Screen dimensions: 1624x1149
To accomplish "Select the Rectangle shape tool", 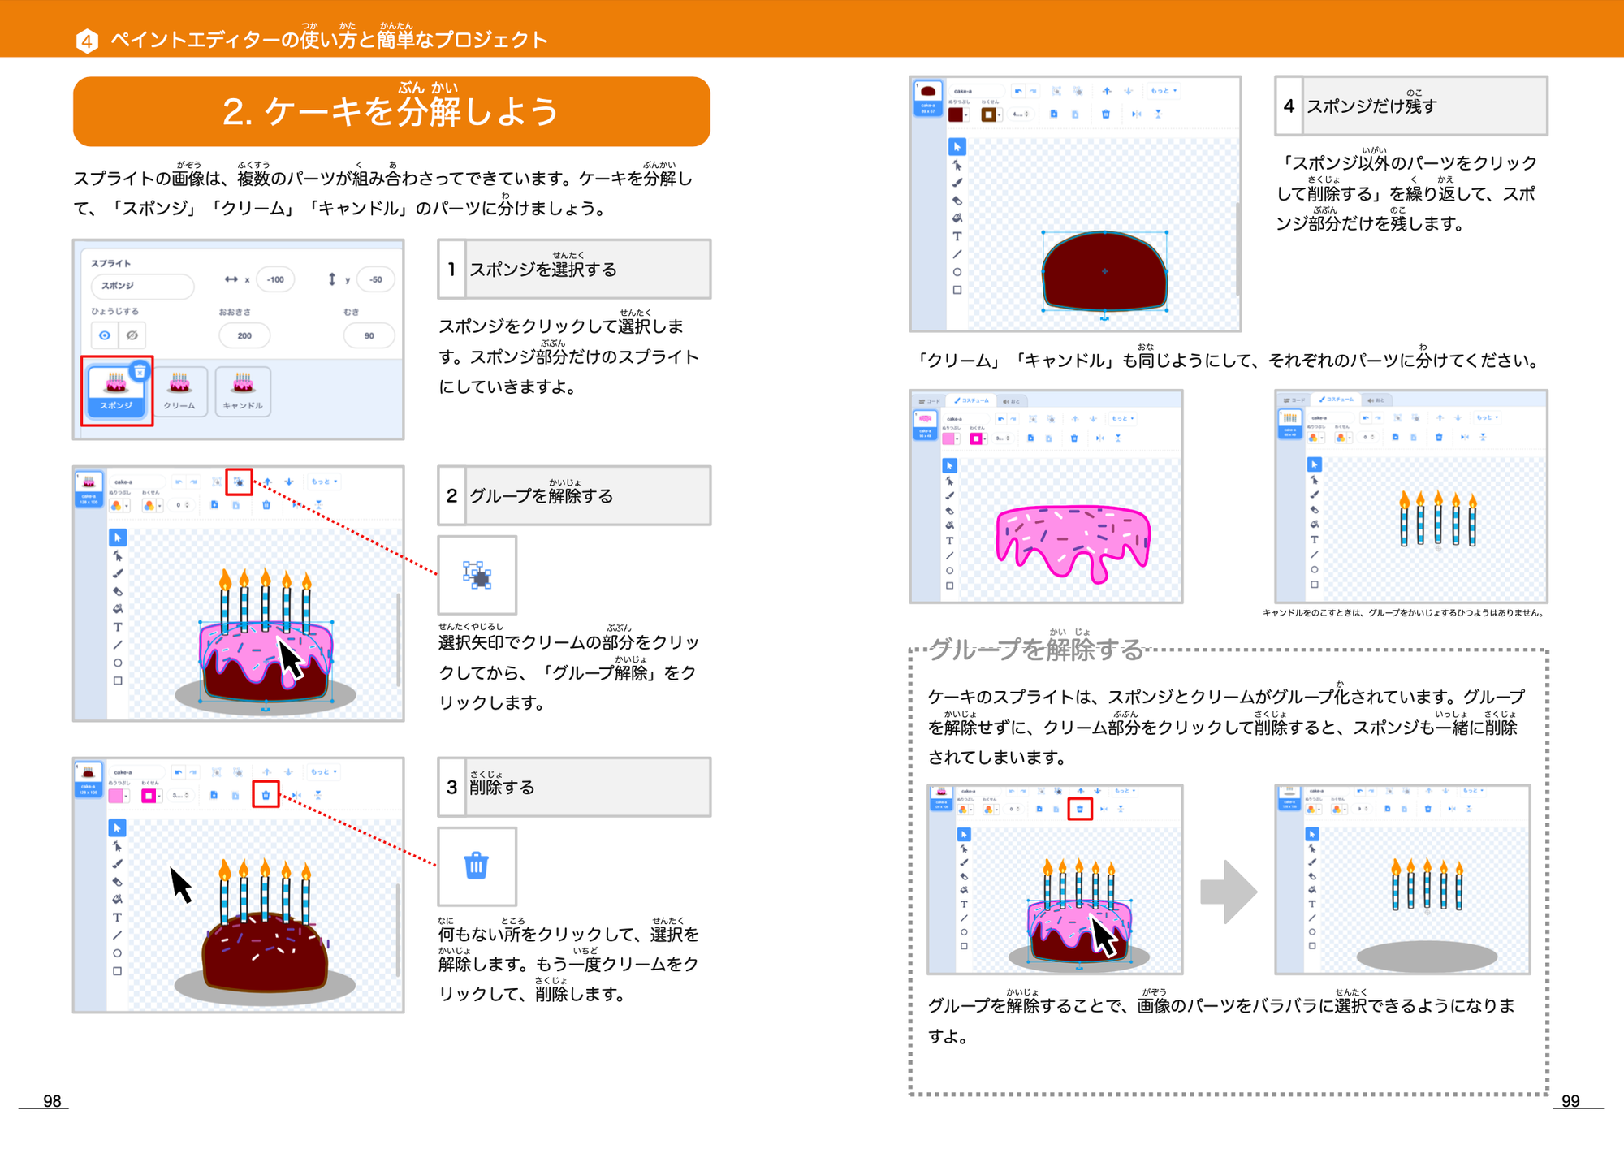I will [x=119, y=680].
